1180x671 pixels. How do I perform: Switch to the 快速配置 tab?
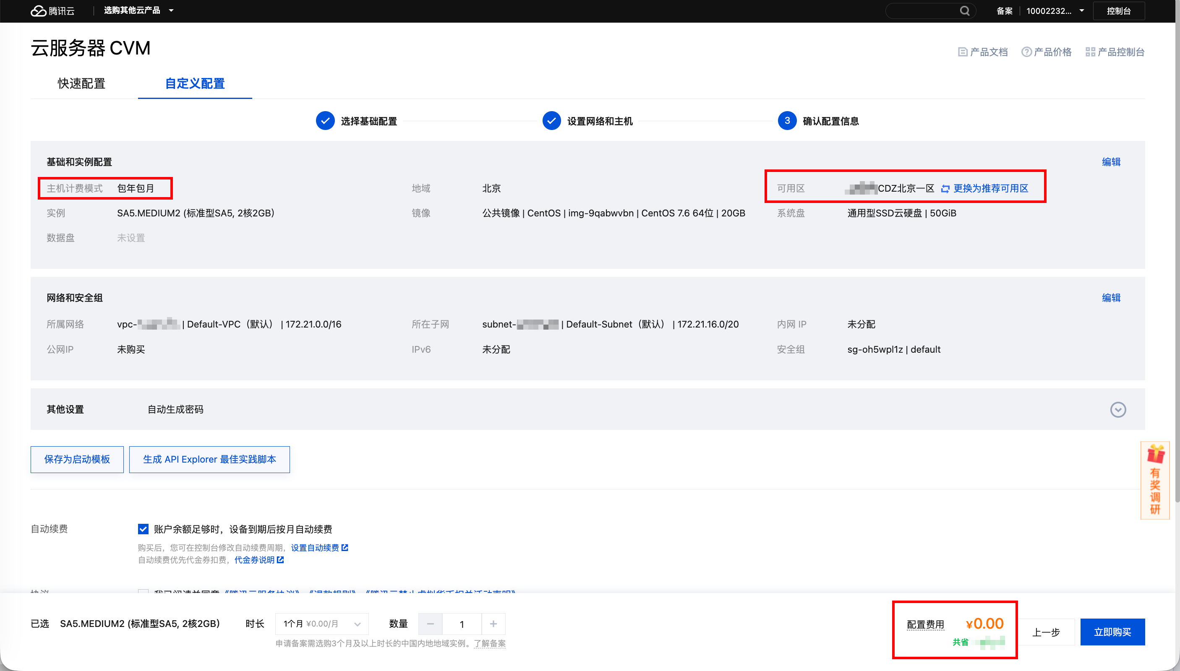(81, 83)
